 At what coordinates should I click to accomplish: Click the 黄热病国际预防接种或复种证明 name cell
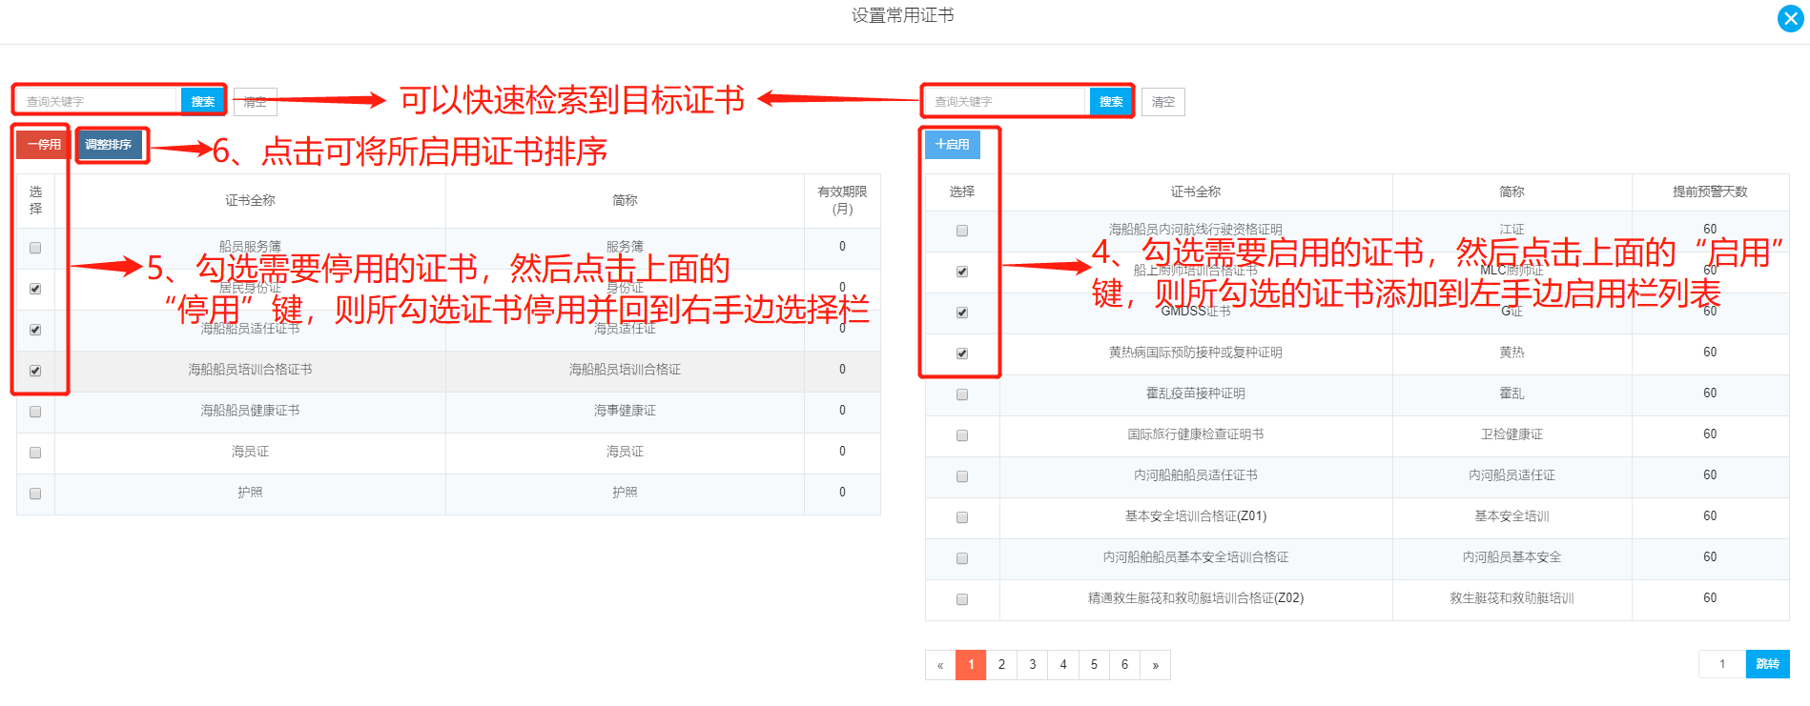pyautogui.click(x=1196, y=353)
